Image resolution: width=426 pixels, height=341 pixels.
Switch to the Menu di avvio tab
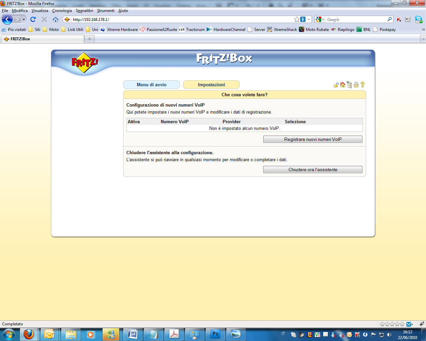[151, 85]
